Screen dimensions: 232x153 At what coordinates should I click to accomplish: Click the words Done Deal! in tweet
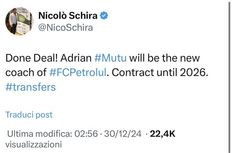click(31, 58)
